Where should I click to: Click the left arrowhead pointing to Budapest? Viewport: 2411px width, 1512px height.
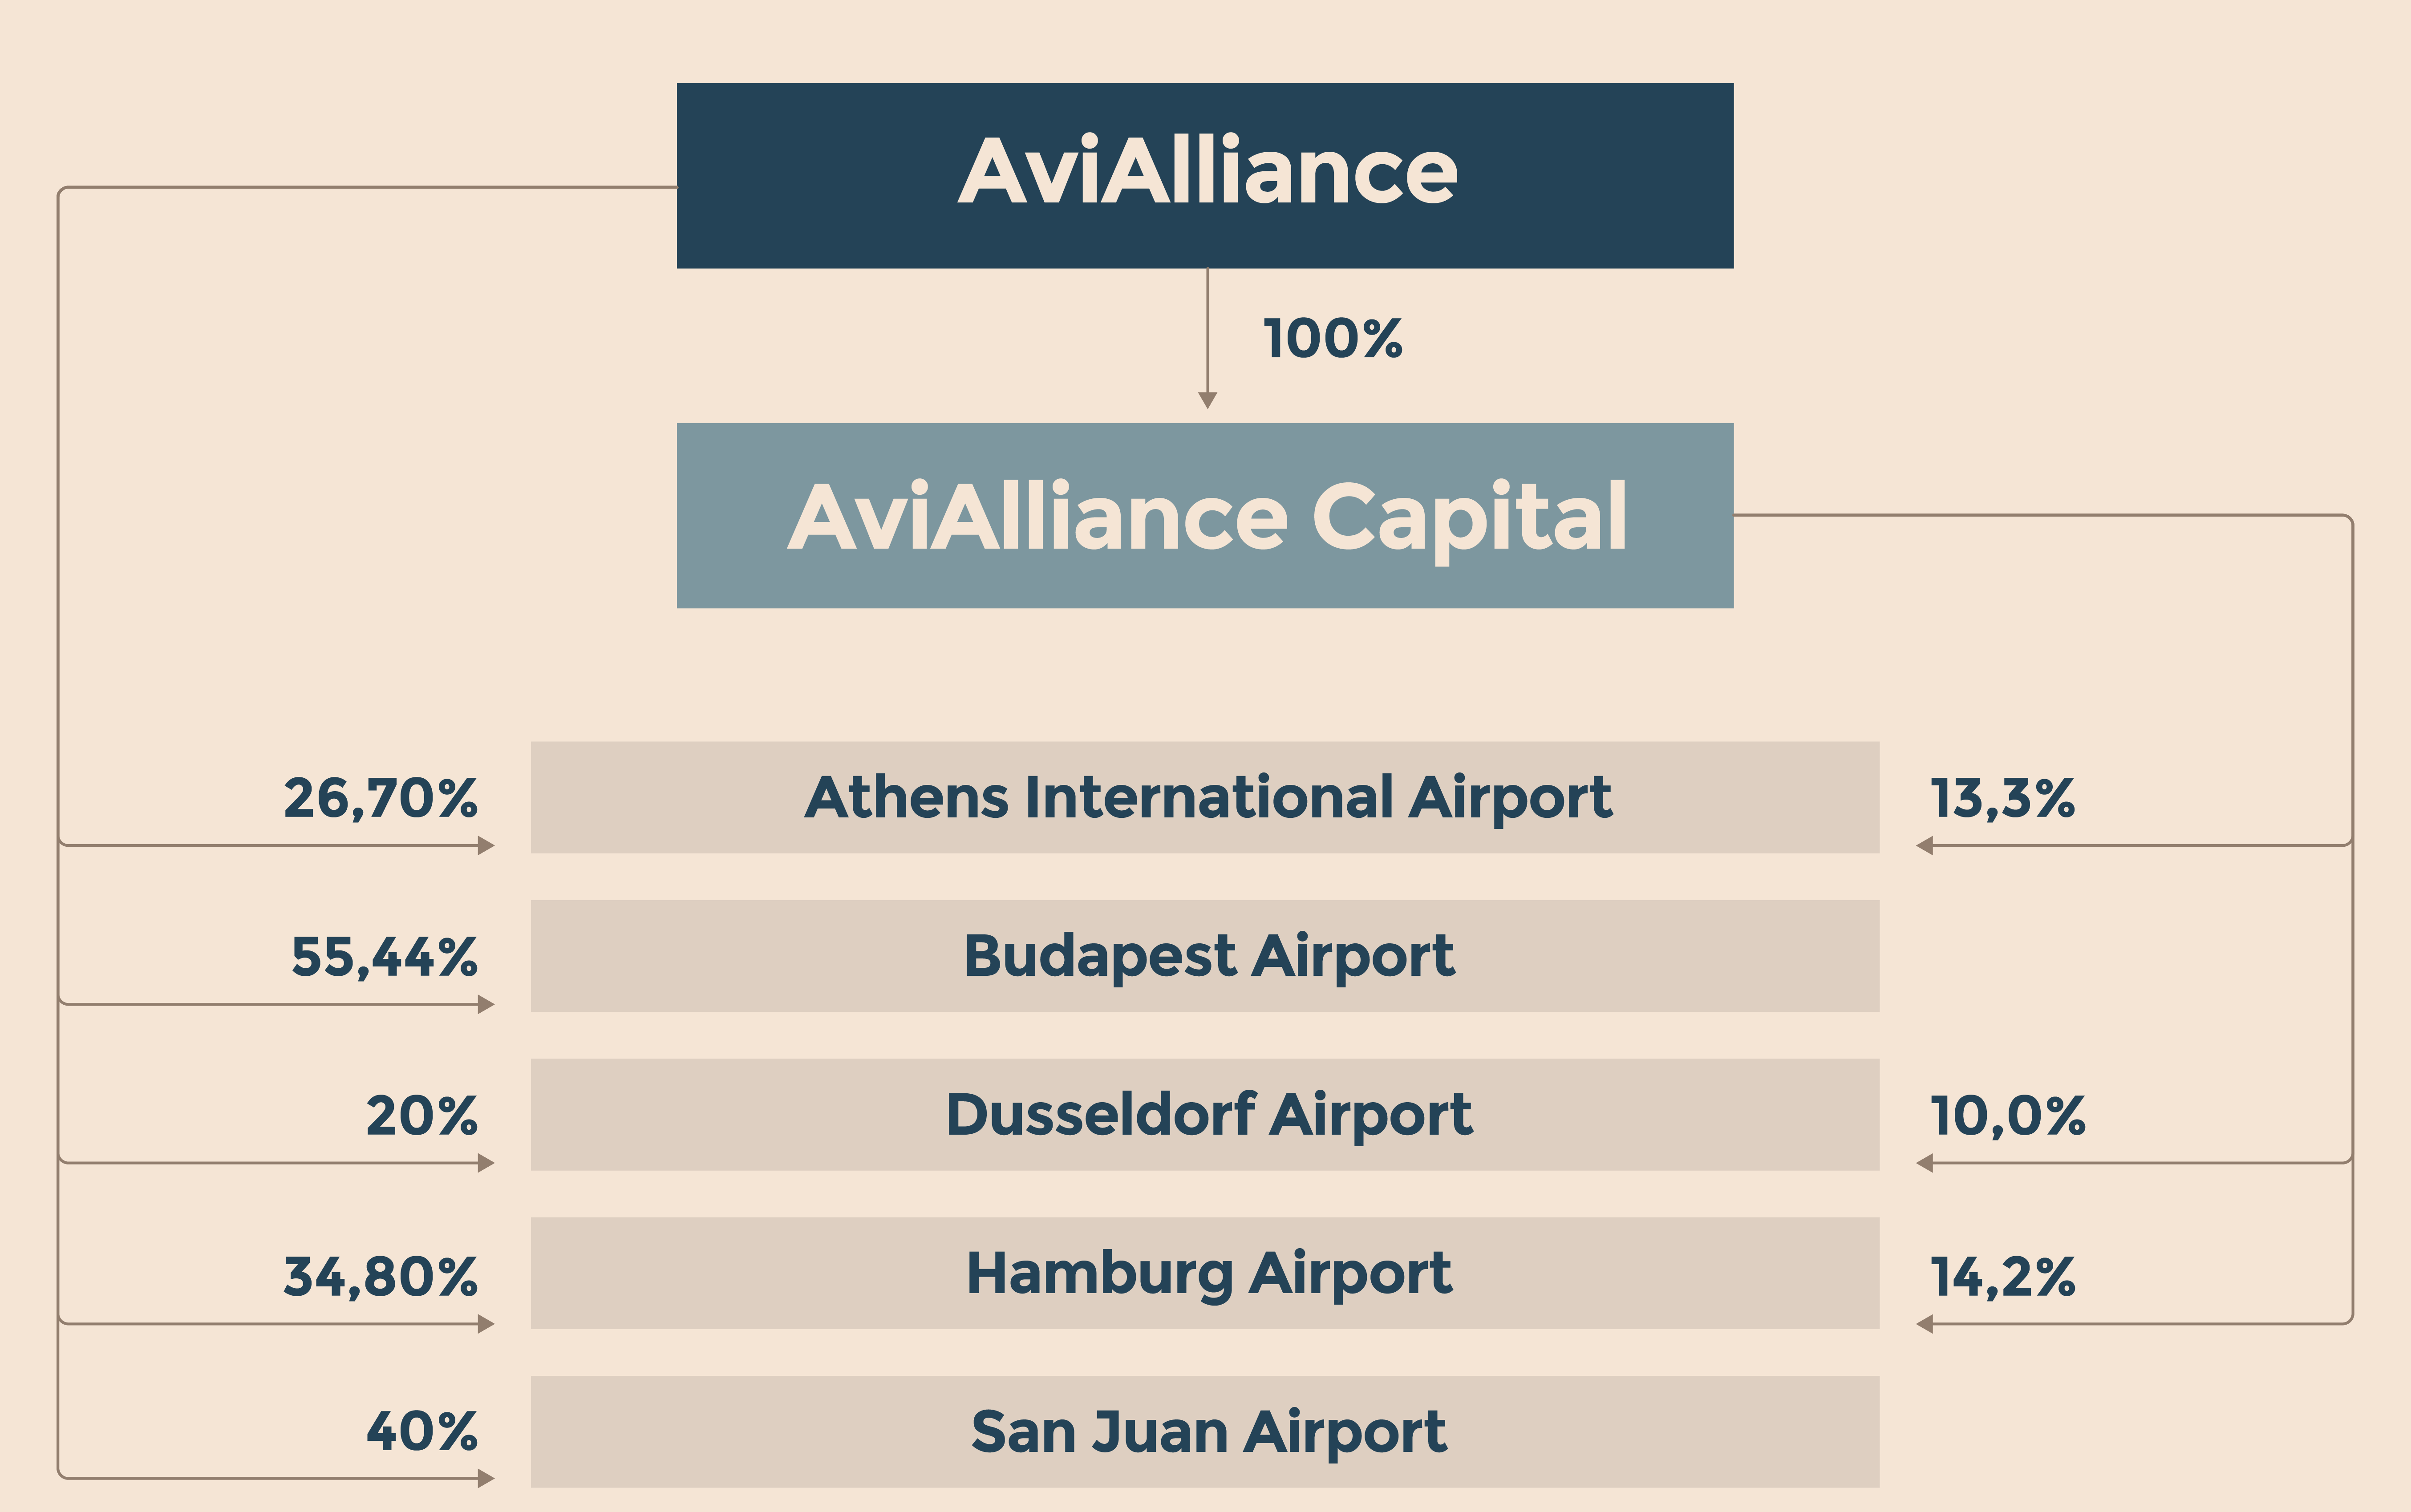486,1004
